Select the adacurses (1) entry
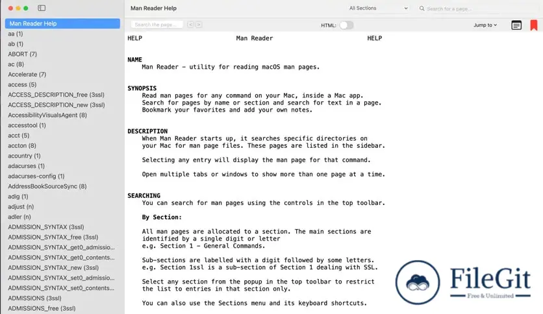543x314 pixels. click(x=27, y=166)
